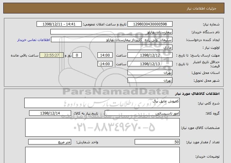The height and width of the screenshot is (163, 231).
Task: Select the price validity date 1398/12/13
Action: click(x=150, y=64)
